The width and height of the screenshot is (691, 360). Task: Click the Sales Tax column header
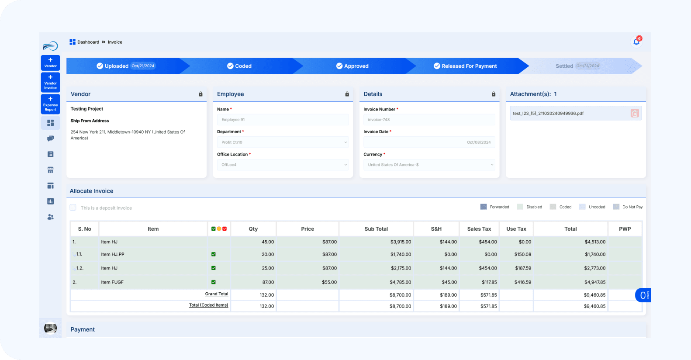[x=479, y=229]
